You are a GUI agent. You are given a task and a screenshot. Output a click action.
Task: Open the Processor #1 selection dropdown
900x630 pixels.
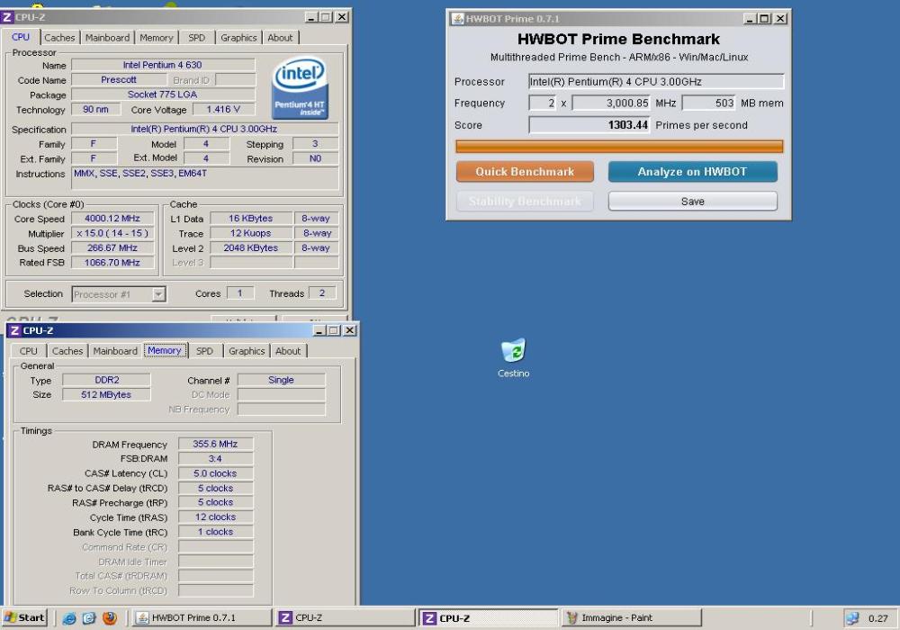(119, 294)
